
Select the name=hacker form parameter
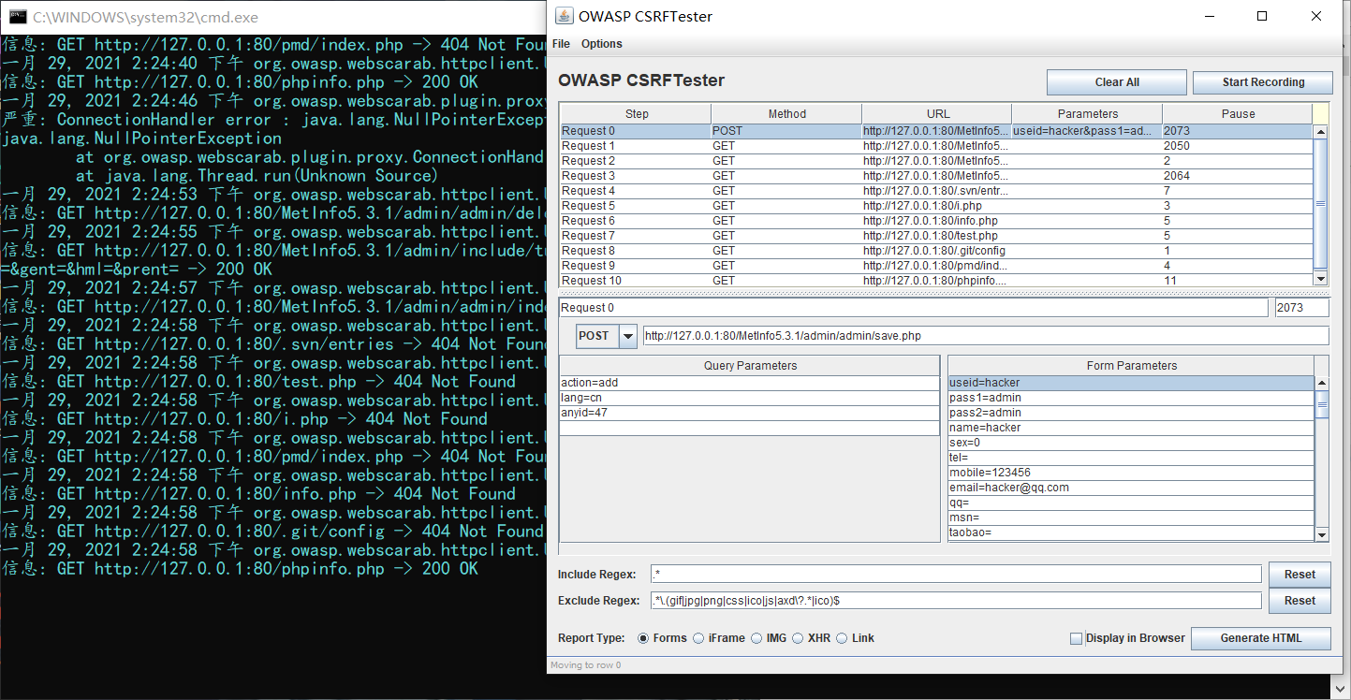(1131, 428)
